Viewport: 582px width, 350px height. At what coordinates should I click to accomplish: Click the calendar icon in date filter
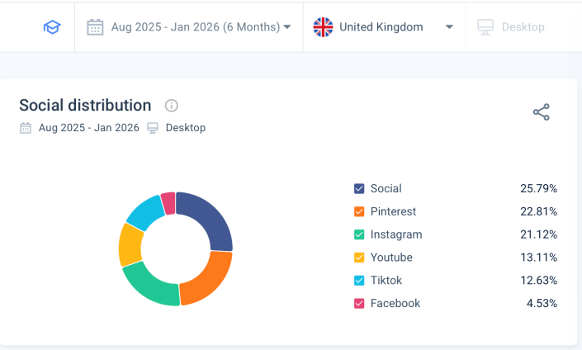[x=97, y=27]
